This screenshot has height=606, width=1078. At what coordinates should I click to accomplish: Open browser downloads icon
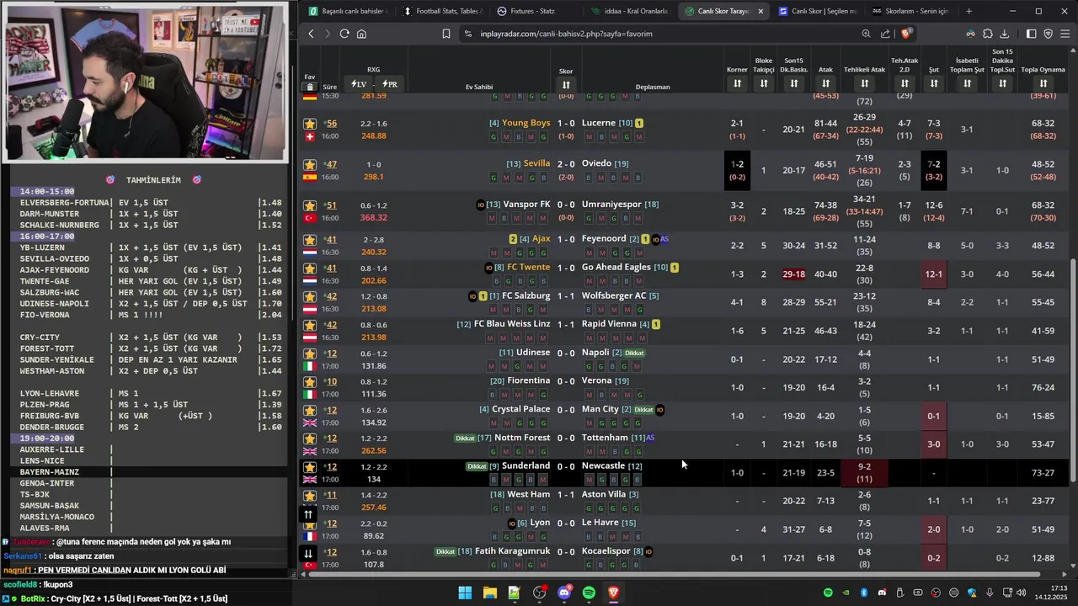click(x=1006, y=34)
